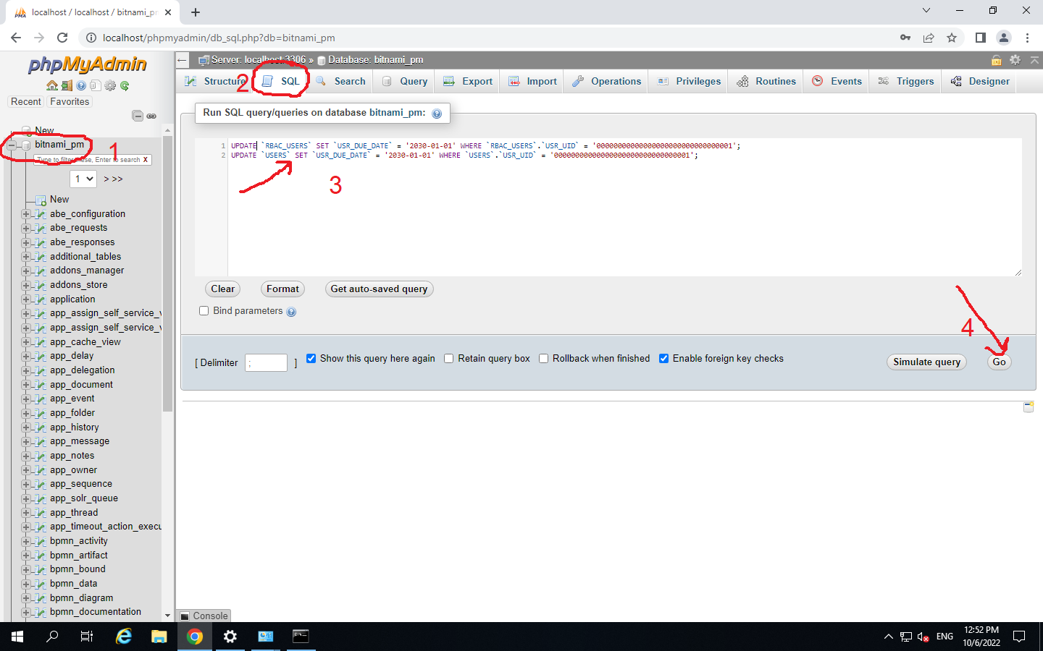Click the padlock icon in top bar
The image size is (1043, 651).
pos(997,60)
